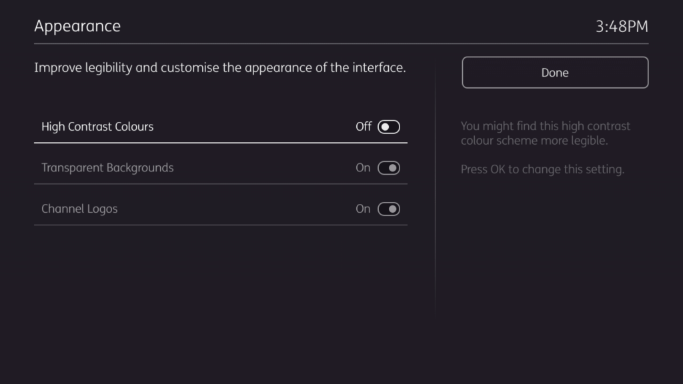683x384 pixels.
Task: Click the Appearance page heading
Action: [x=77, y=26]
